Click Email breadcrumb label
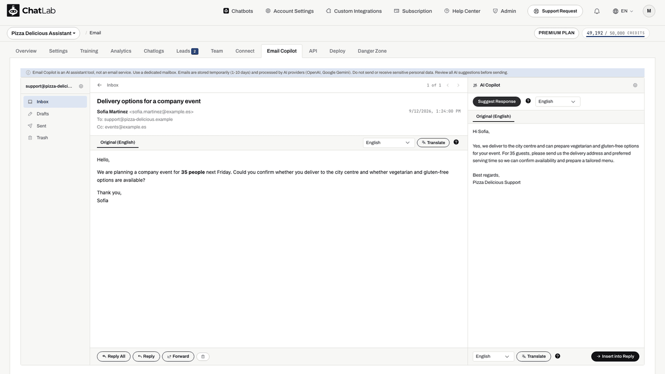This screenshot has width=665, height=374. coord(95,33)
